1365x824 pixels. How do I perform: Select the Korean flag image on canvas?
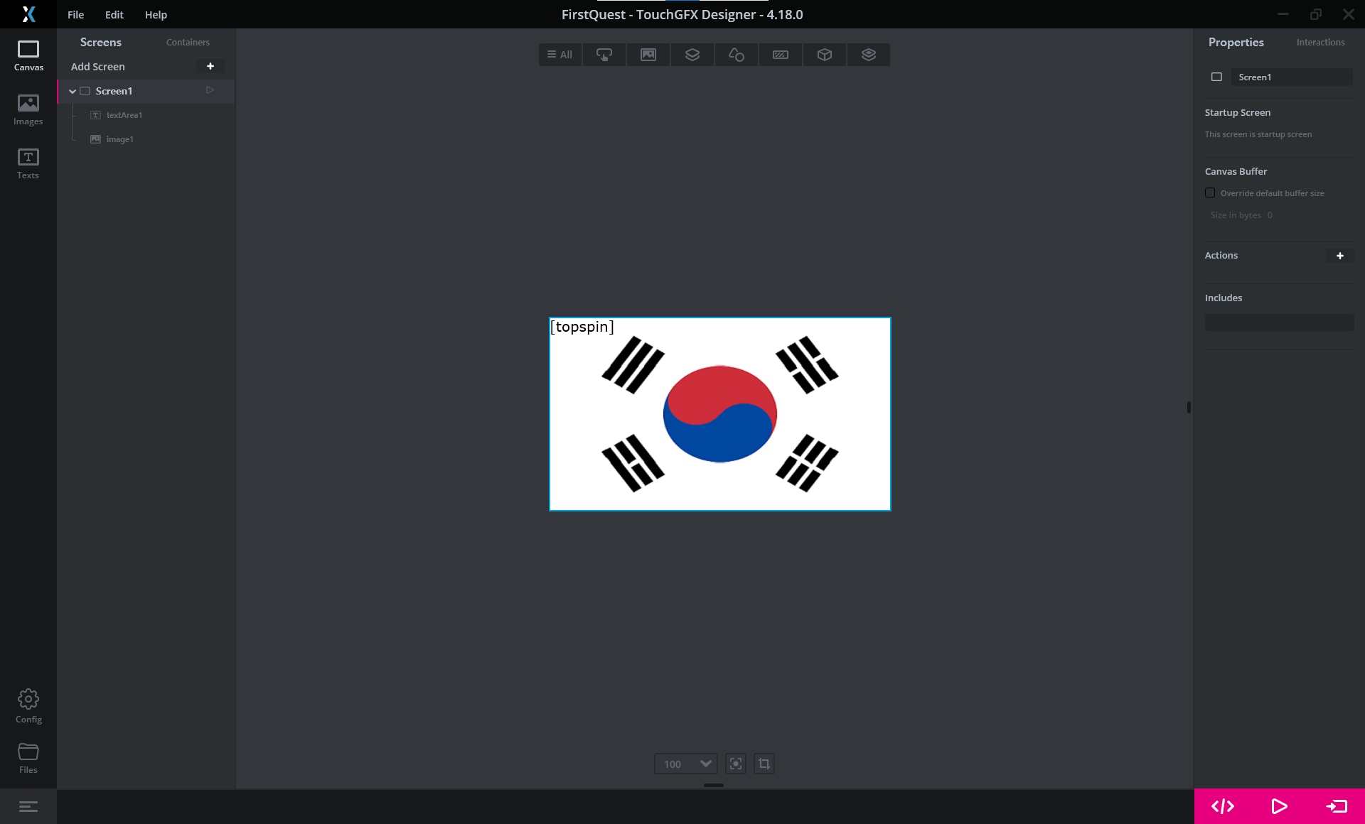[x=720, y=414]
